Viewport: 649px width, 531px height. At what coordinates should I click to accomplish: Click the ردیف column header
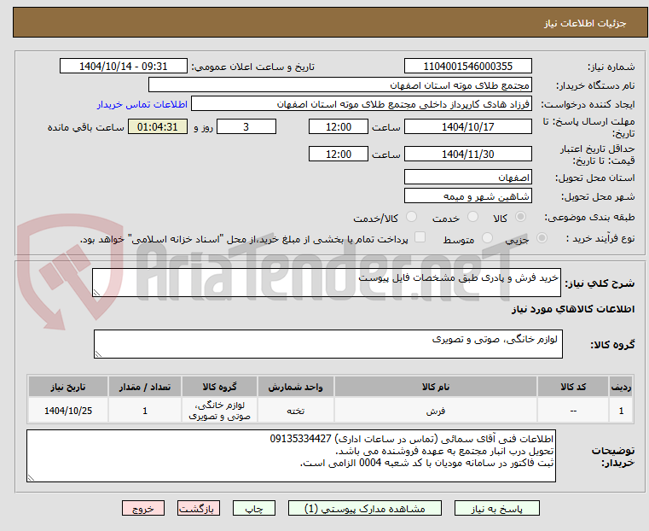tap(621, 387)
